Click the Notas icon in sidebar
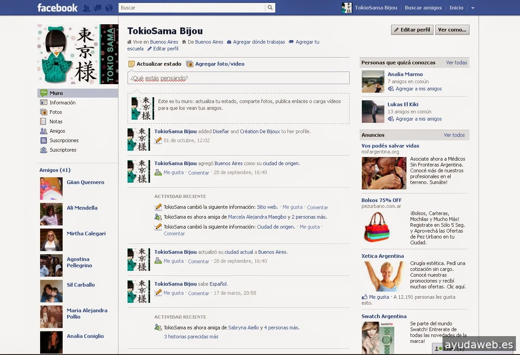Screen dimensions: 520x355 [44, 121]
